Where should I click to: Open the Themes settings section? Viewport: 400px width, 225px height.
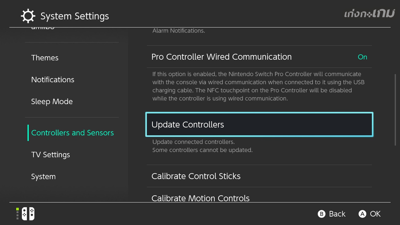[x=45, y=58]
